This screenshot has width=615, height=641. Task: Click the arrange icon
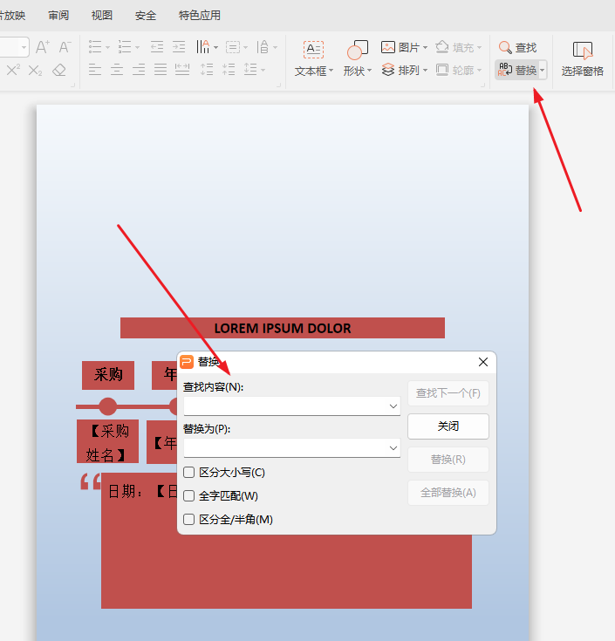tap(387, 70)
